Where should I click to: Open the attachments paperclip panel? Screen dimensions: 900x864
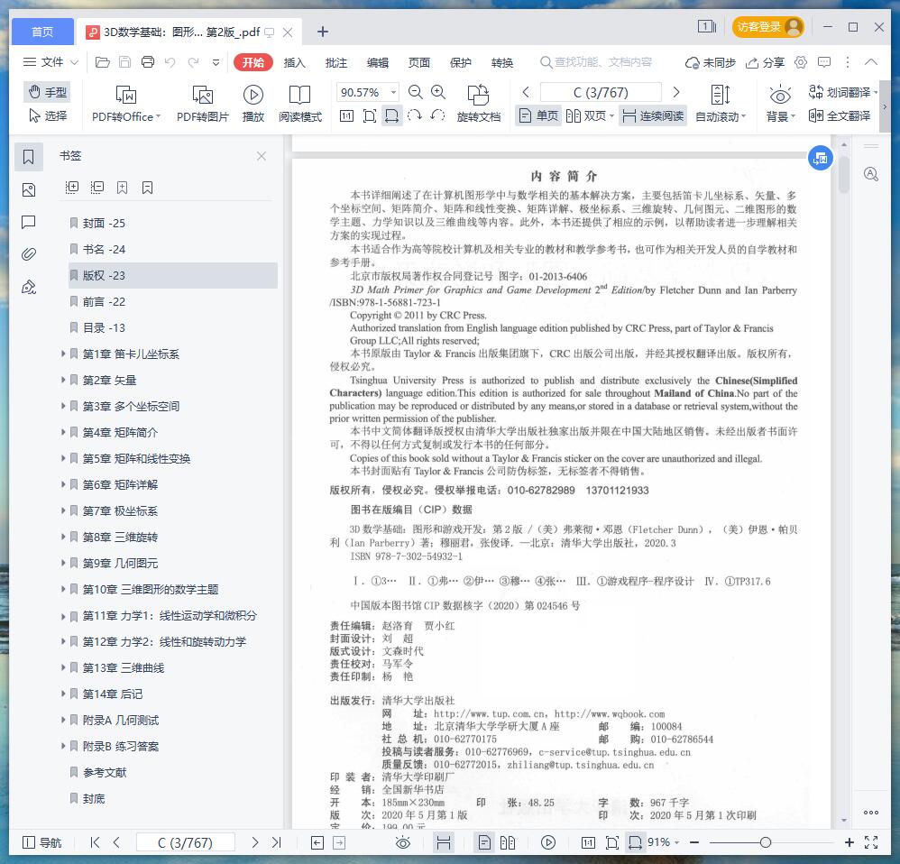click(x=28, y=253)
